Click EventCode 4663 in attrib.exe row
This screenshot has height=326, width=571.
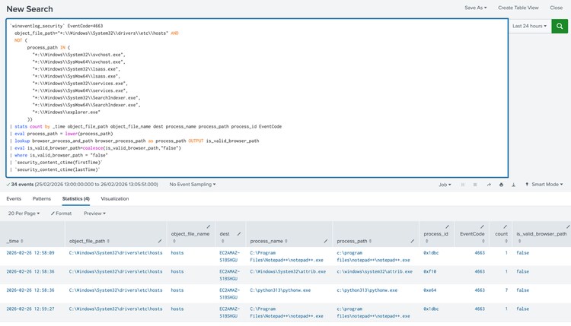coord(480,271)
